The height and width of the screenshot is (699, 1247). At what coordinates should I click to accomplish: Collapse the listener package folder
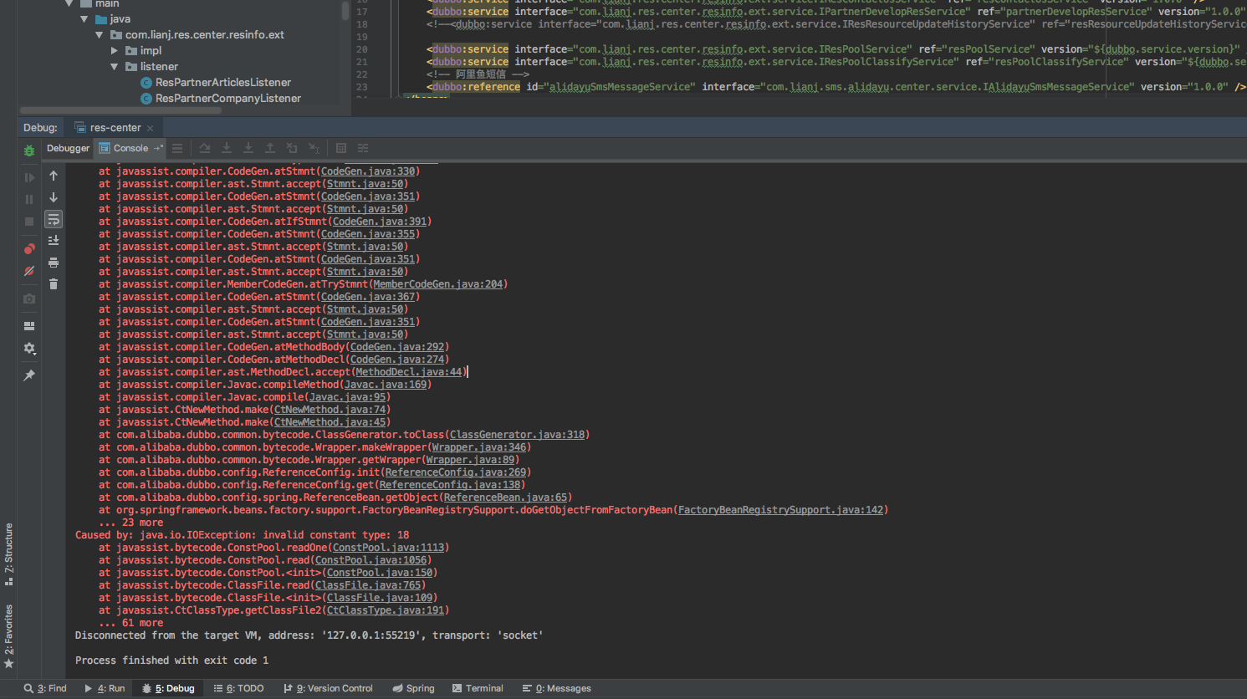pyautogui.click(x=115, y=66)
